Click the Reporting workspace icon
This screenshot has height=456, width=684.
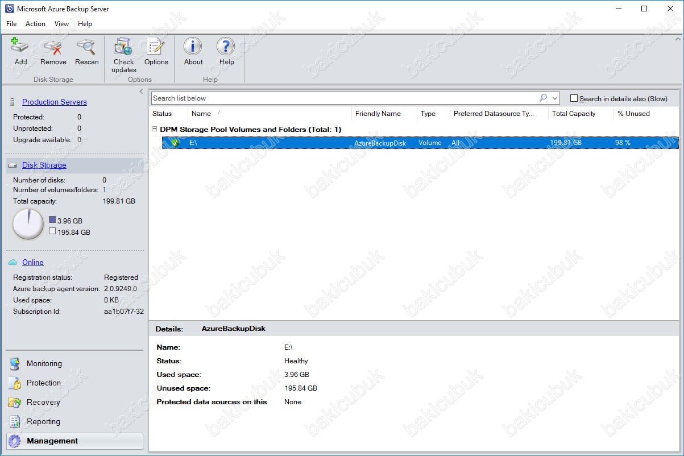point(15,422)
